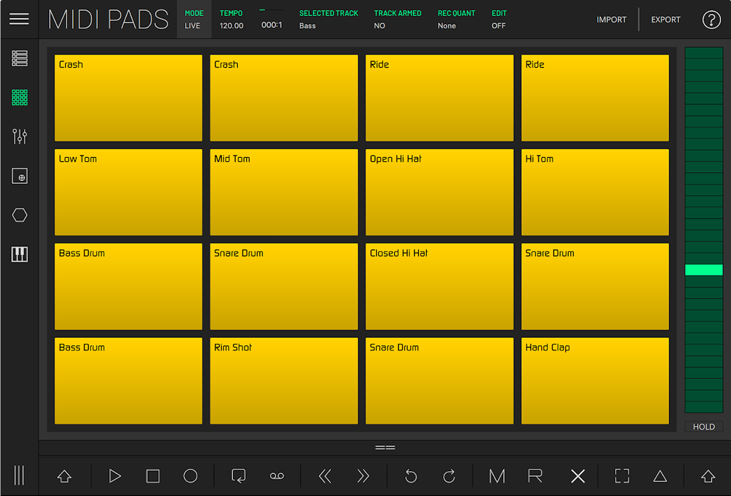Change the MODE LIVE setting
This screenshot has width=731, height=496.
(194, 19)
